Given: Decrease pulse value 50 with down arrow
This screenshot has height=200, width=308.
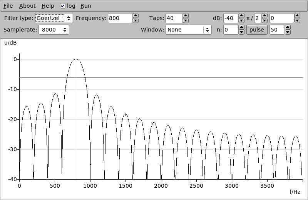Looking at the screenshot, I should [x=288, y=32].
